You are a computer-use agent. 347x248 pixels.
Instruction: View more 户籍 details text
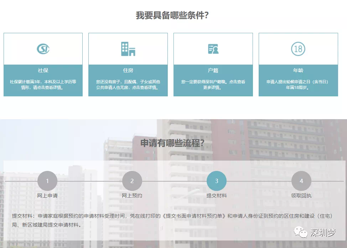(x=213, y=85)
